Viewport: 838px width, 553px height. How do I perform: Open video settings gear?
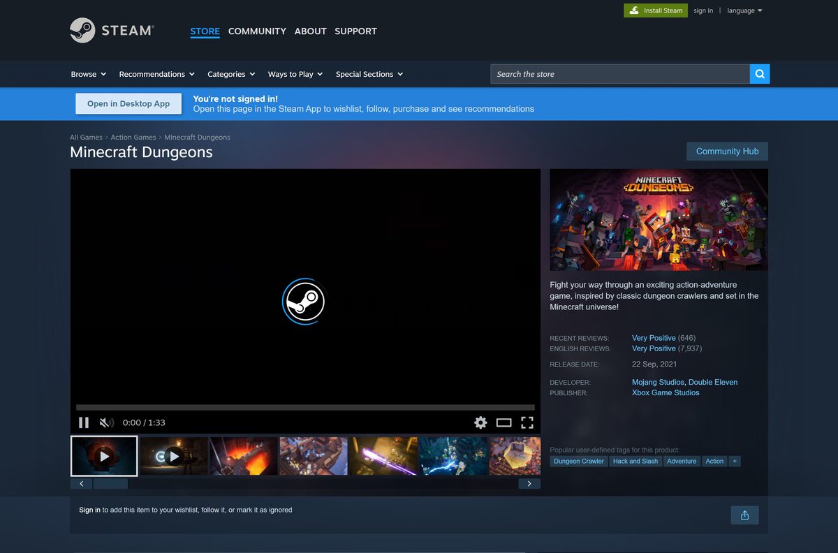pos(480,422)
